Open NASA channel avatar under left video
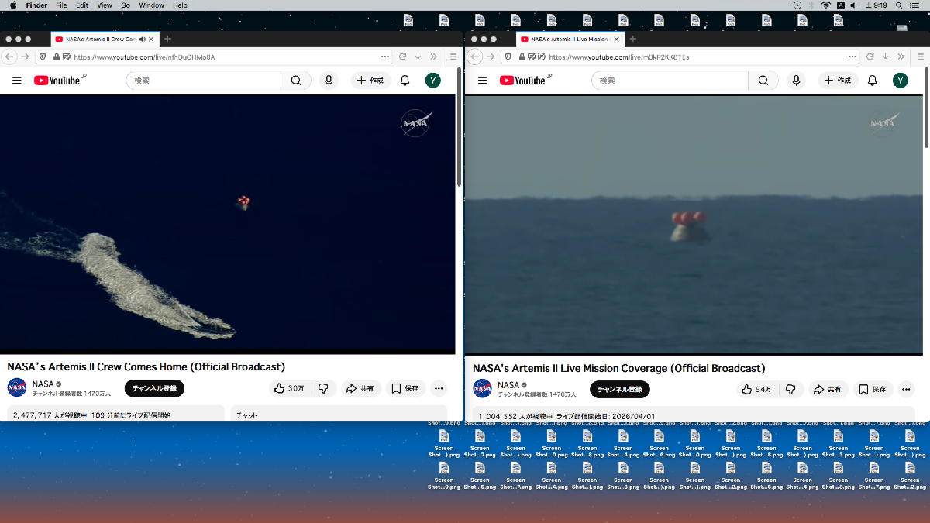The image size is (930, 523). click(x=17, y=387)
